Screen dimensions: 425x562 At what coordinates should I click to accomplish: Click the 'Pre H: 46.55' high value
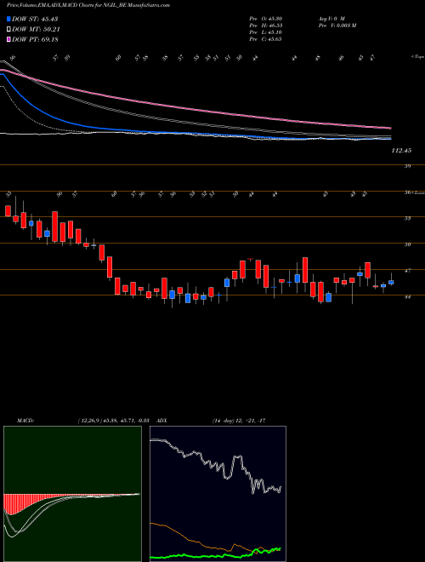pyautogui.click(x=265, y=25)
